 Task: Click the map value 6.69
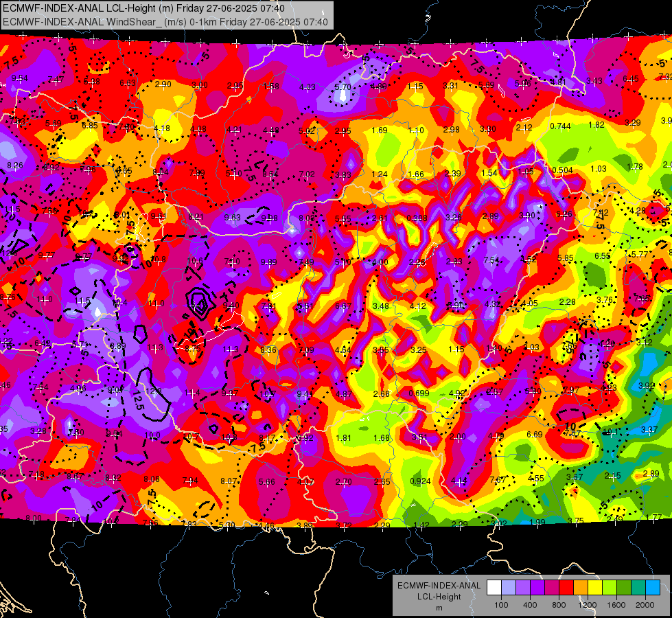[x=535, y=435]
